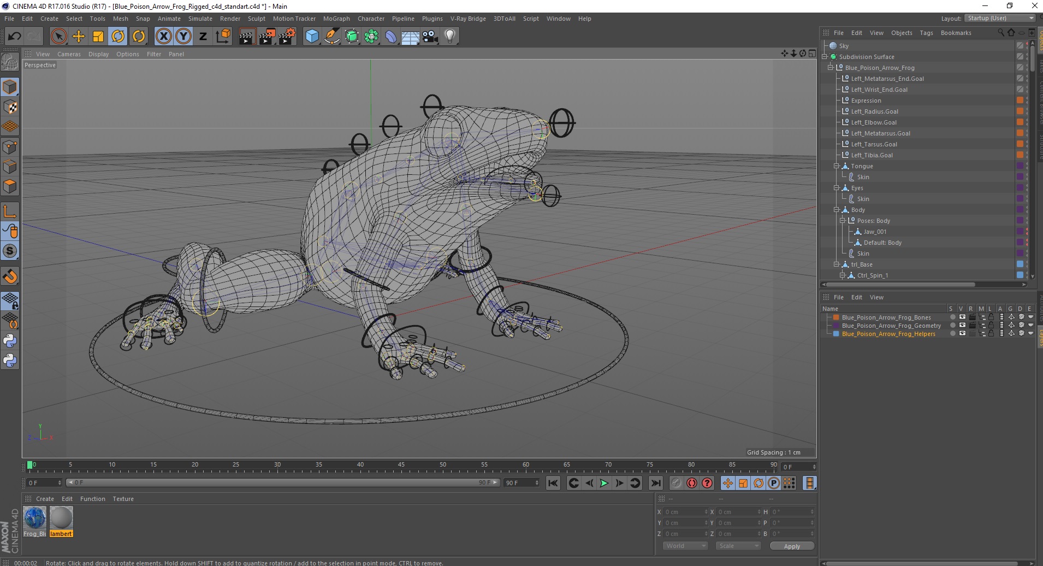Render the current view with the clapperboard icon
The width and height of the screenshot is (1043, 566).
[x=247, y=37]
